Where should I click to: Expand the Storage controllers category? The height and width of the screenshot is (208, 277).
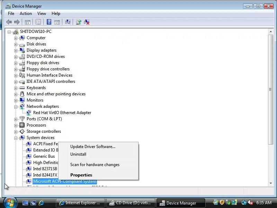[x=16, y=132]
